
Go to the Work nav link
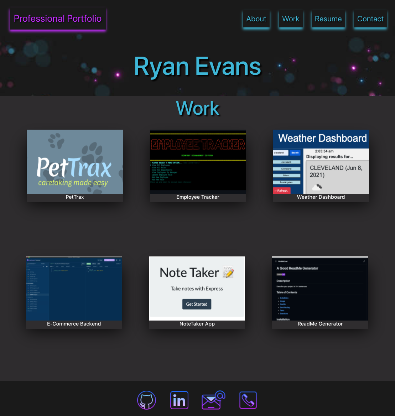pyautogui.click(x=291, y=19)
